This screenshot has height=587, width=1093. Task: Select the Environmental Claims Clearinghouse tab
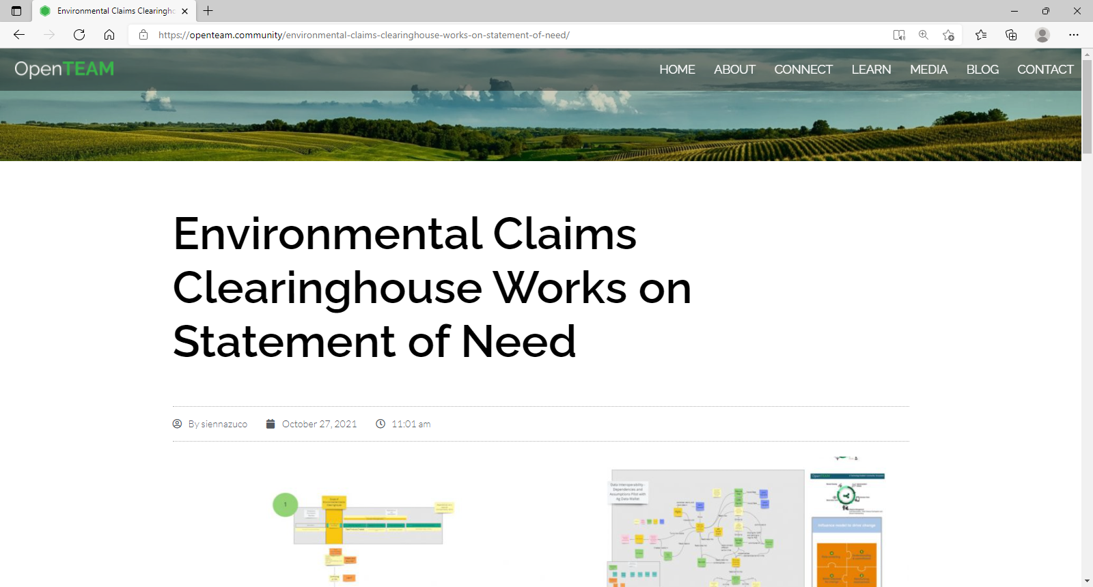tap(114, 11)
